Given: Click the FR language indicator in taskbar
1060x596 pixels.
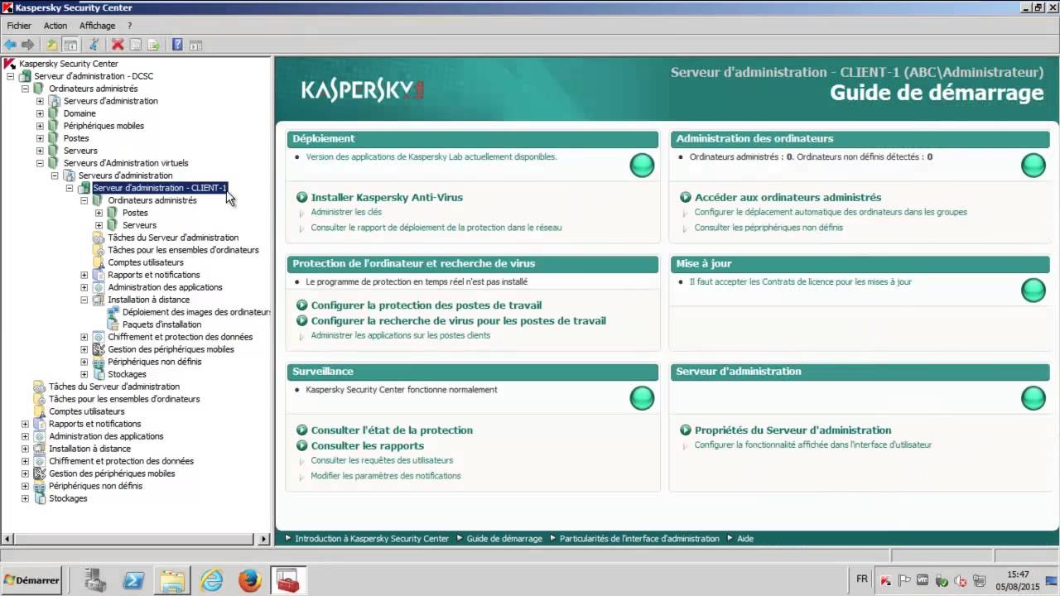Looking at the screenshot, I should click(x=862, y=579).
